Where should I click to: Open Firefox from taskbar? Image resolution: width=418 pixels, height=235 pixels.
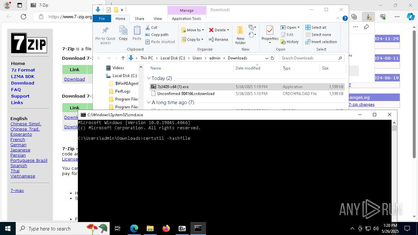[166, 228]
